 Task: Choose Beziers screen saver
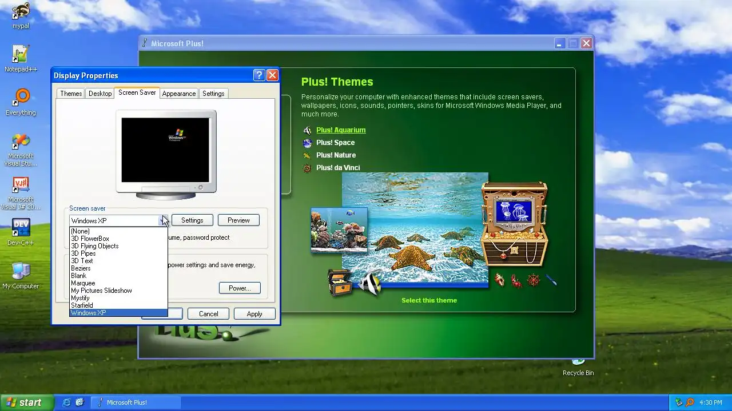coord(118,268)
